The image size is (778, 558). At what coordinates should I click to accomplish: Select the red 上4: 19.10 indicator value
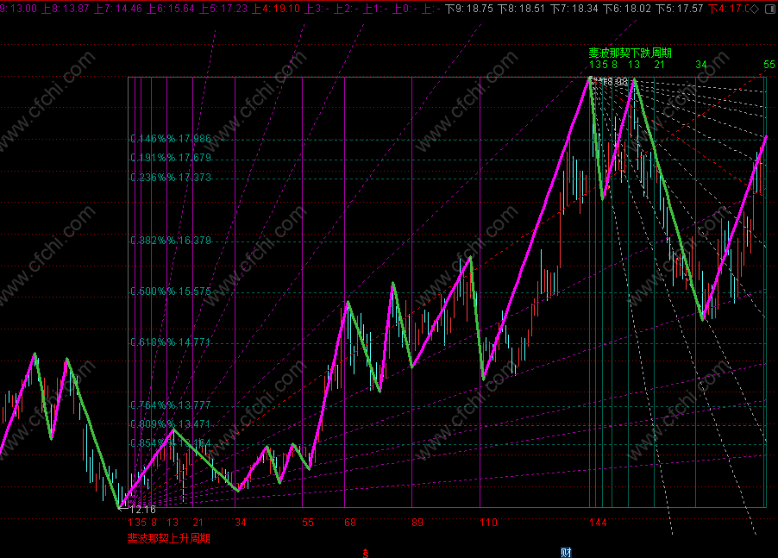275,9
